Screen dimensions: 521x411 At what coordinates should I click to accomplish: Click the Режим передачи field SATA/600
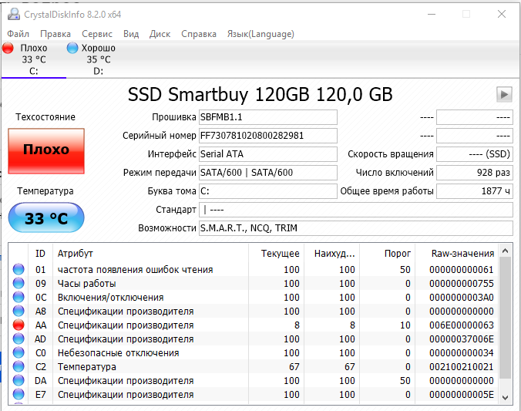pyautogui.click(x=267, y=173)
